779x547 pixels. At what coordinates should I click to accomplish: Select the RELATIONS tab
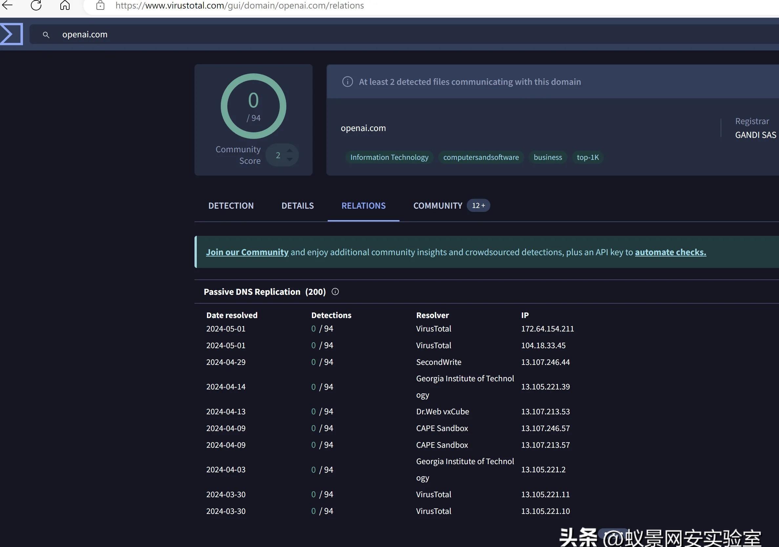pyautogui.click(x=363, y=206)
